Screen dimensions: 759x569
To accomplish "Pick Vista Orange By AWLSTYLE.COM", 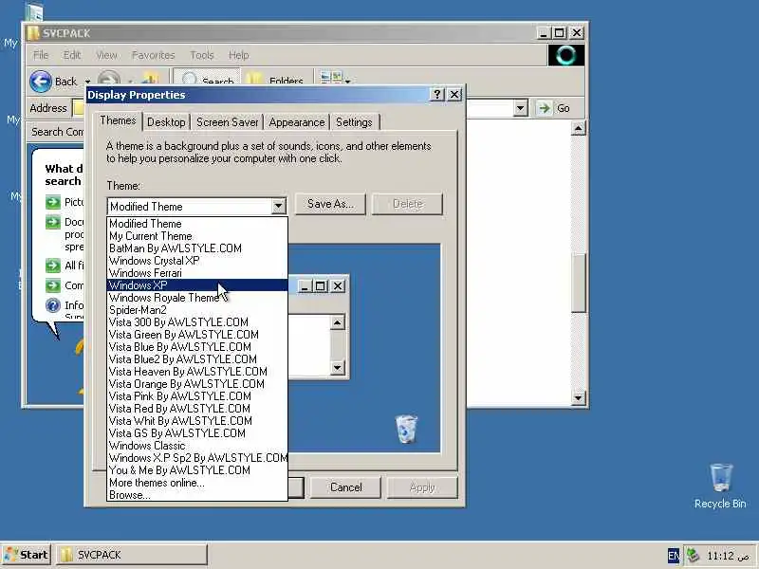I will 197,384.
